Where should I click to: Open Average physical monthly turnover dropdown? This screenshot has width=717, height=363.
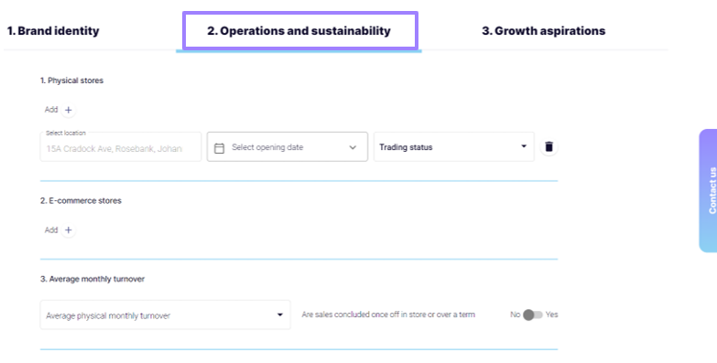click(x=165, y=315)
